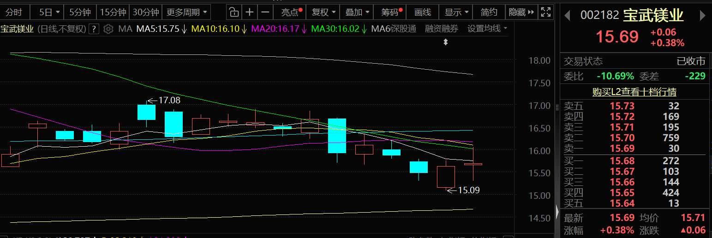Enter fullscreen with the expand icon

click(x=545, y=12)
